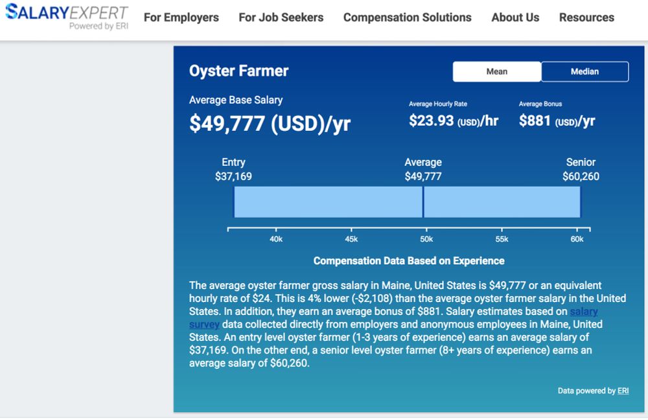Click the Average Hourly Rate value
Image resolution: width=648 pixels, height=420 pixels.
point(453,119)
